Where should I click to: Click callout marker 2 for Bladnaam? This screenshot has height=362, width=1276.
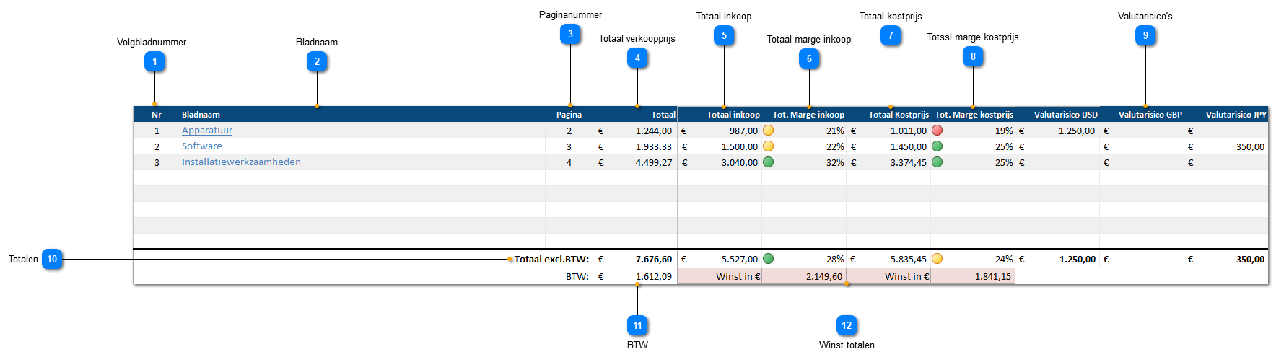pos(317,62)
